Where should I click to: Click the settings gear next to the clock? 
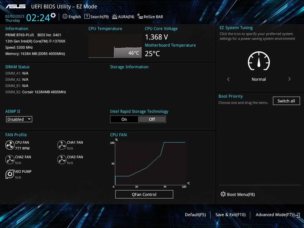click(53, 15)
